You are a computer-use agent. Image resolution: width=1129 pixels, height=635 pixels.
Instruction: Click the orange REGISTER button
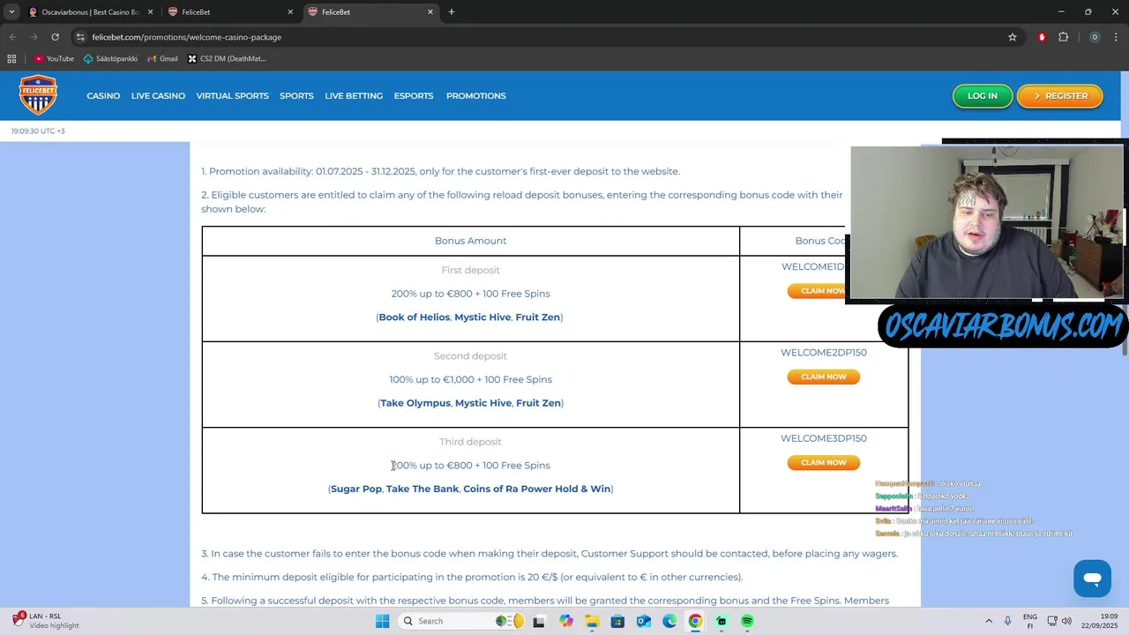[1060, 95]
